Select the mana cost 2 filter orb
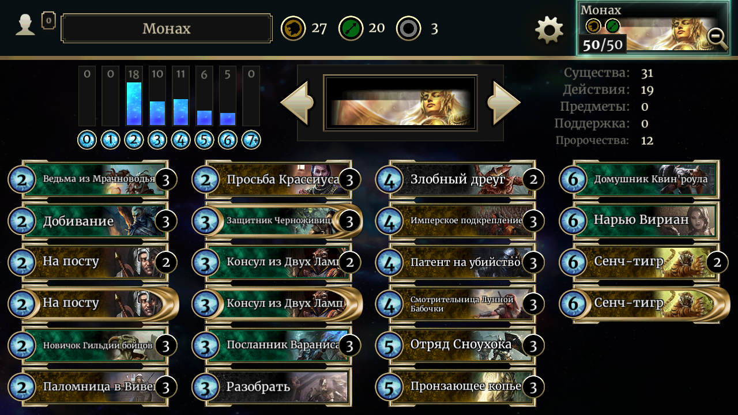The width and height of the screenshot is (738, 415). tap(134, 140)
